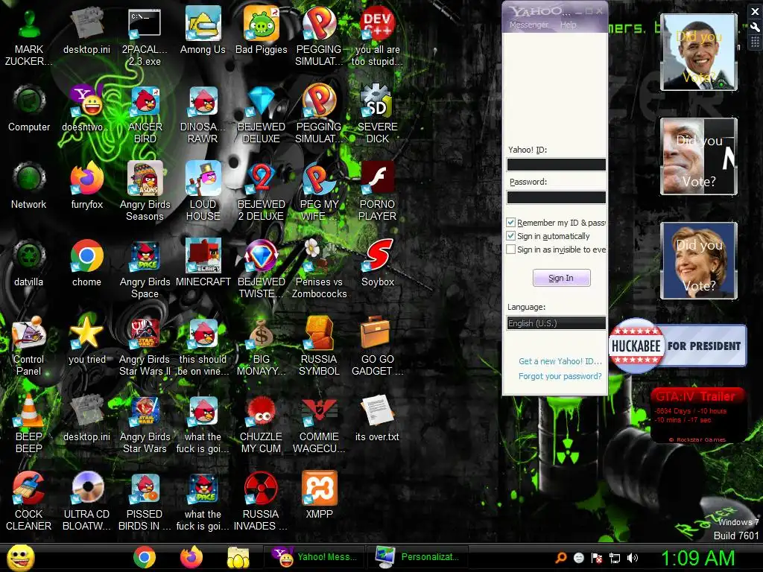Click the 1:09 AM taskbar clock
This screenshot has width=763, height=572.
(697, 558)
